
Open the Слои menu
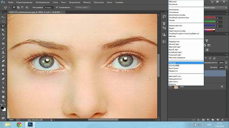(55, 2)
